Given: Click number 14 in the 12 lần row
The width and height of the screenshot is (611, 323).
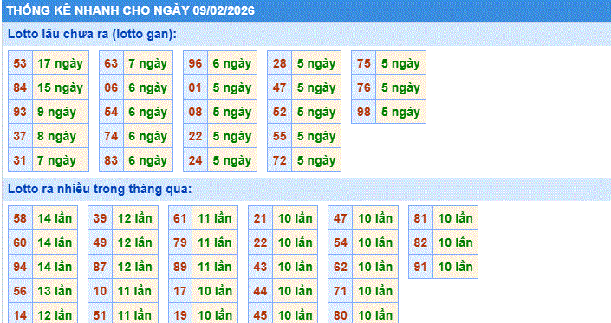Looking at the screenshot, I should pyautogui.click(x=20, y=313).
